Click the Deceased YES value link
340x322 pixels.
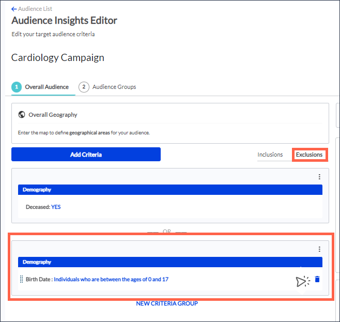56,207
